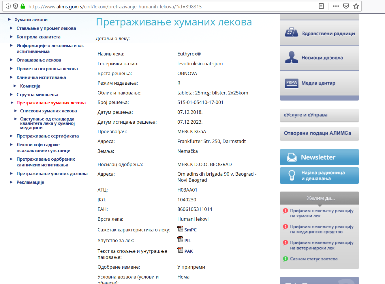Viewport: 385px width, 284px height.
Task: Click decision number 515-01-05410-17-001
Action: click(x=200, y=102)
